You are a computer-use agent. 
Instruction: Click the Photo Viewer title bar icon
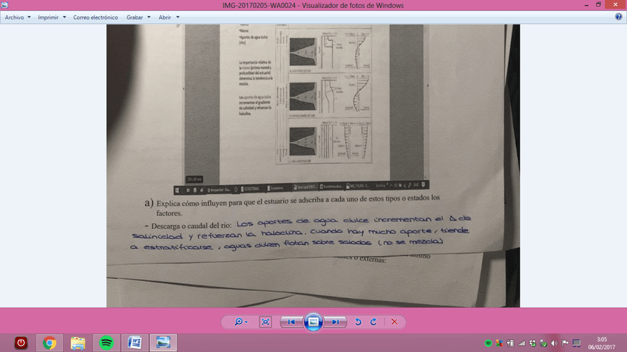pyautogui.click(x=4, y=4)
